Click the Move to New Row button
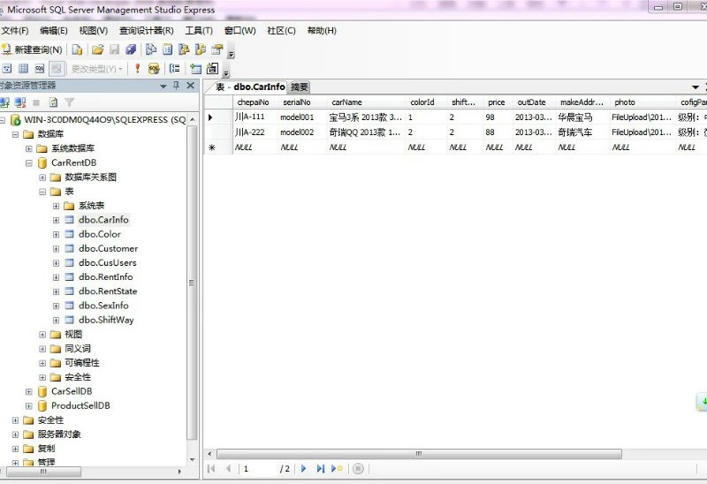 (x=337, y=469)
